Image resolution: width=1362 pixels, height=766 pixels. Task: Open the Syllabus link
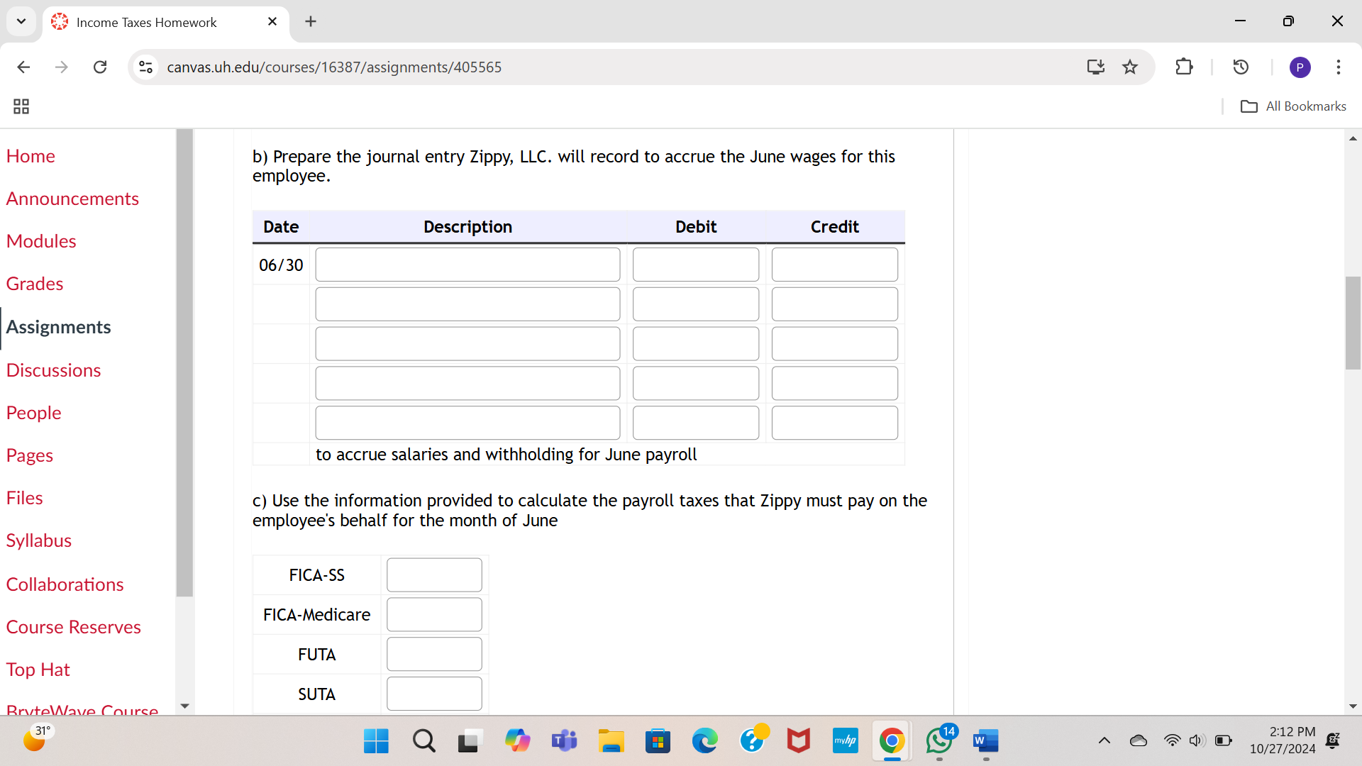point(39,540)
